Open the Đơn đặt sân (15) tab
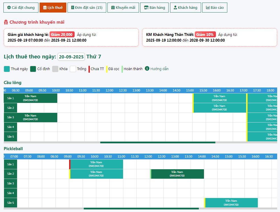The width and height of the screenshot is (280, 212). [x=87, y=8]
